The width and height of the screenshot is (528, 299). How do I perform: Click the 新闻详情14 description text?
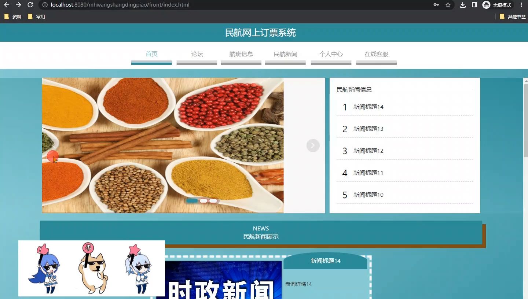(x=298, y=284)
